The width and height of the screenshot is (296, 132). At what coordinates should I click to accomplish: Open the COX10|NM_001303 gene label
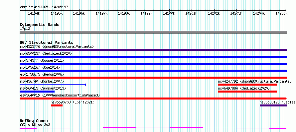click(35, 125)
